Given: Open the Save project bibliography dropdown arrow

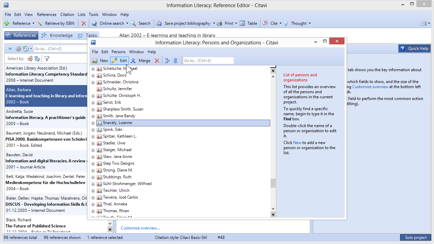Looking at the screenshot, I should click(214, 23).
